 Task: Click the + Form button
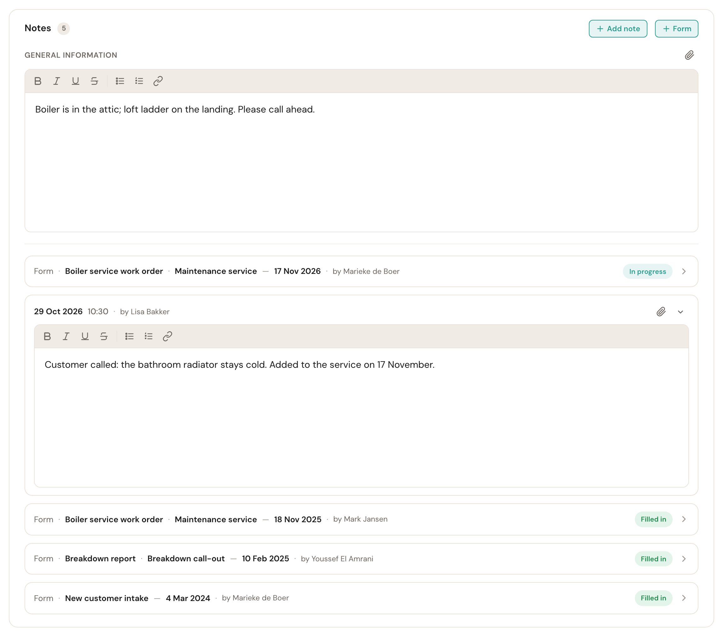click(x=676, y=29)
